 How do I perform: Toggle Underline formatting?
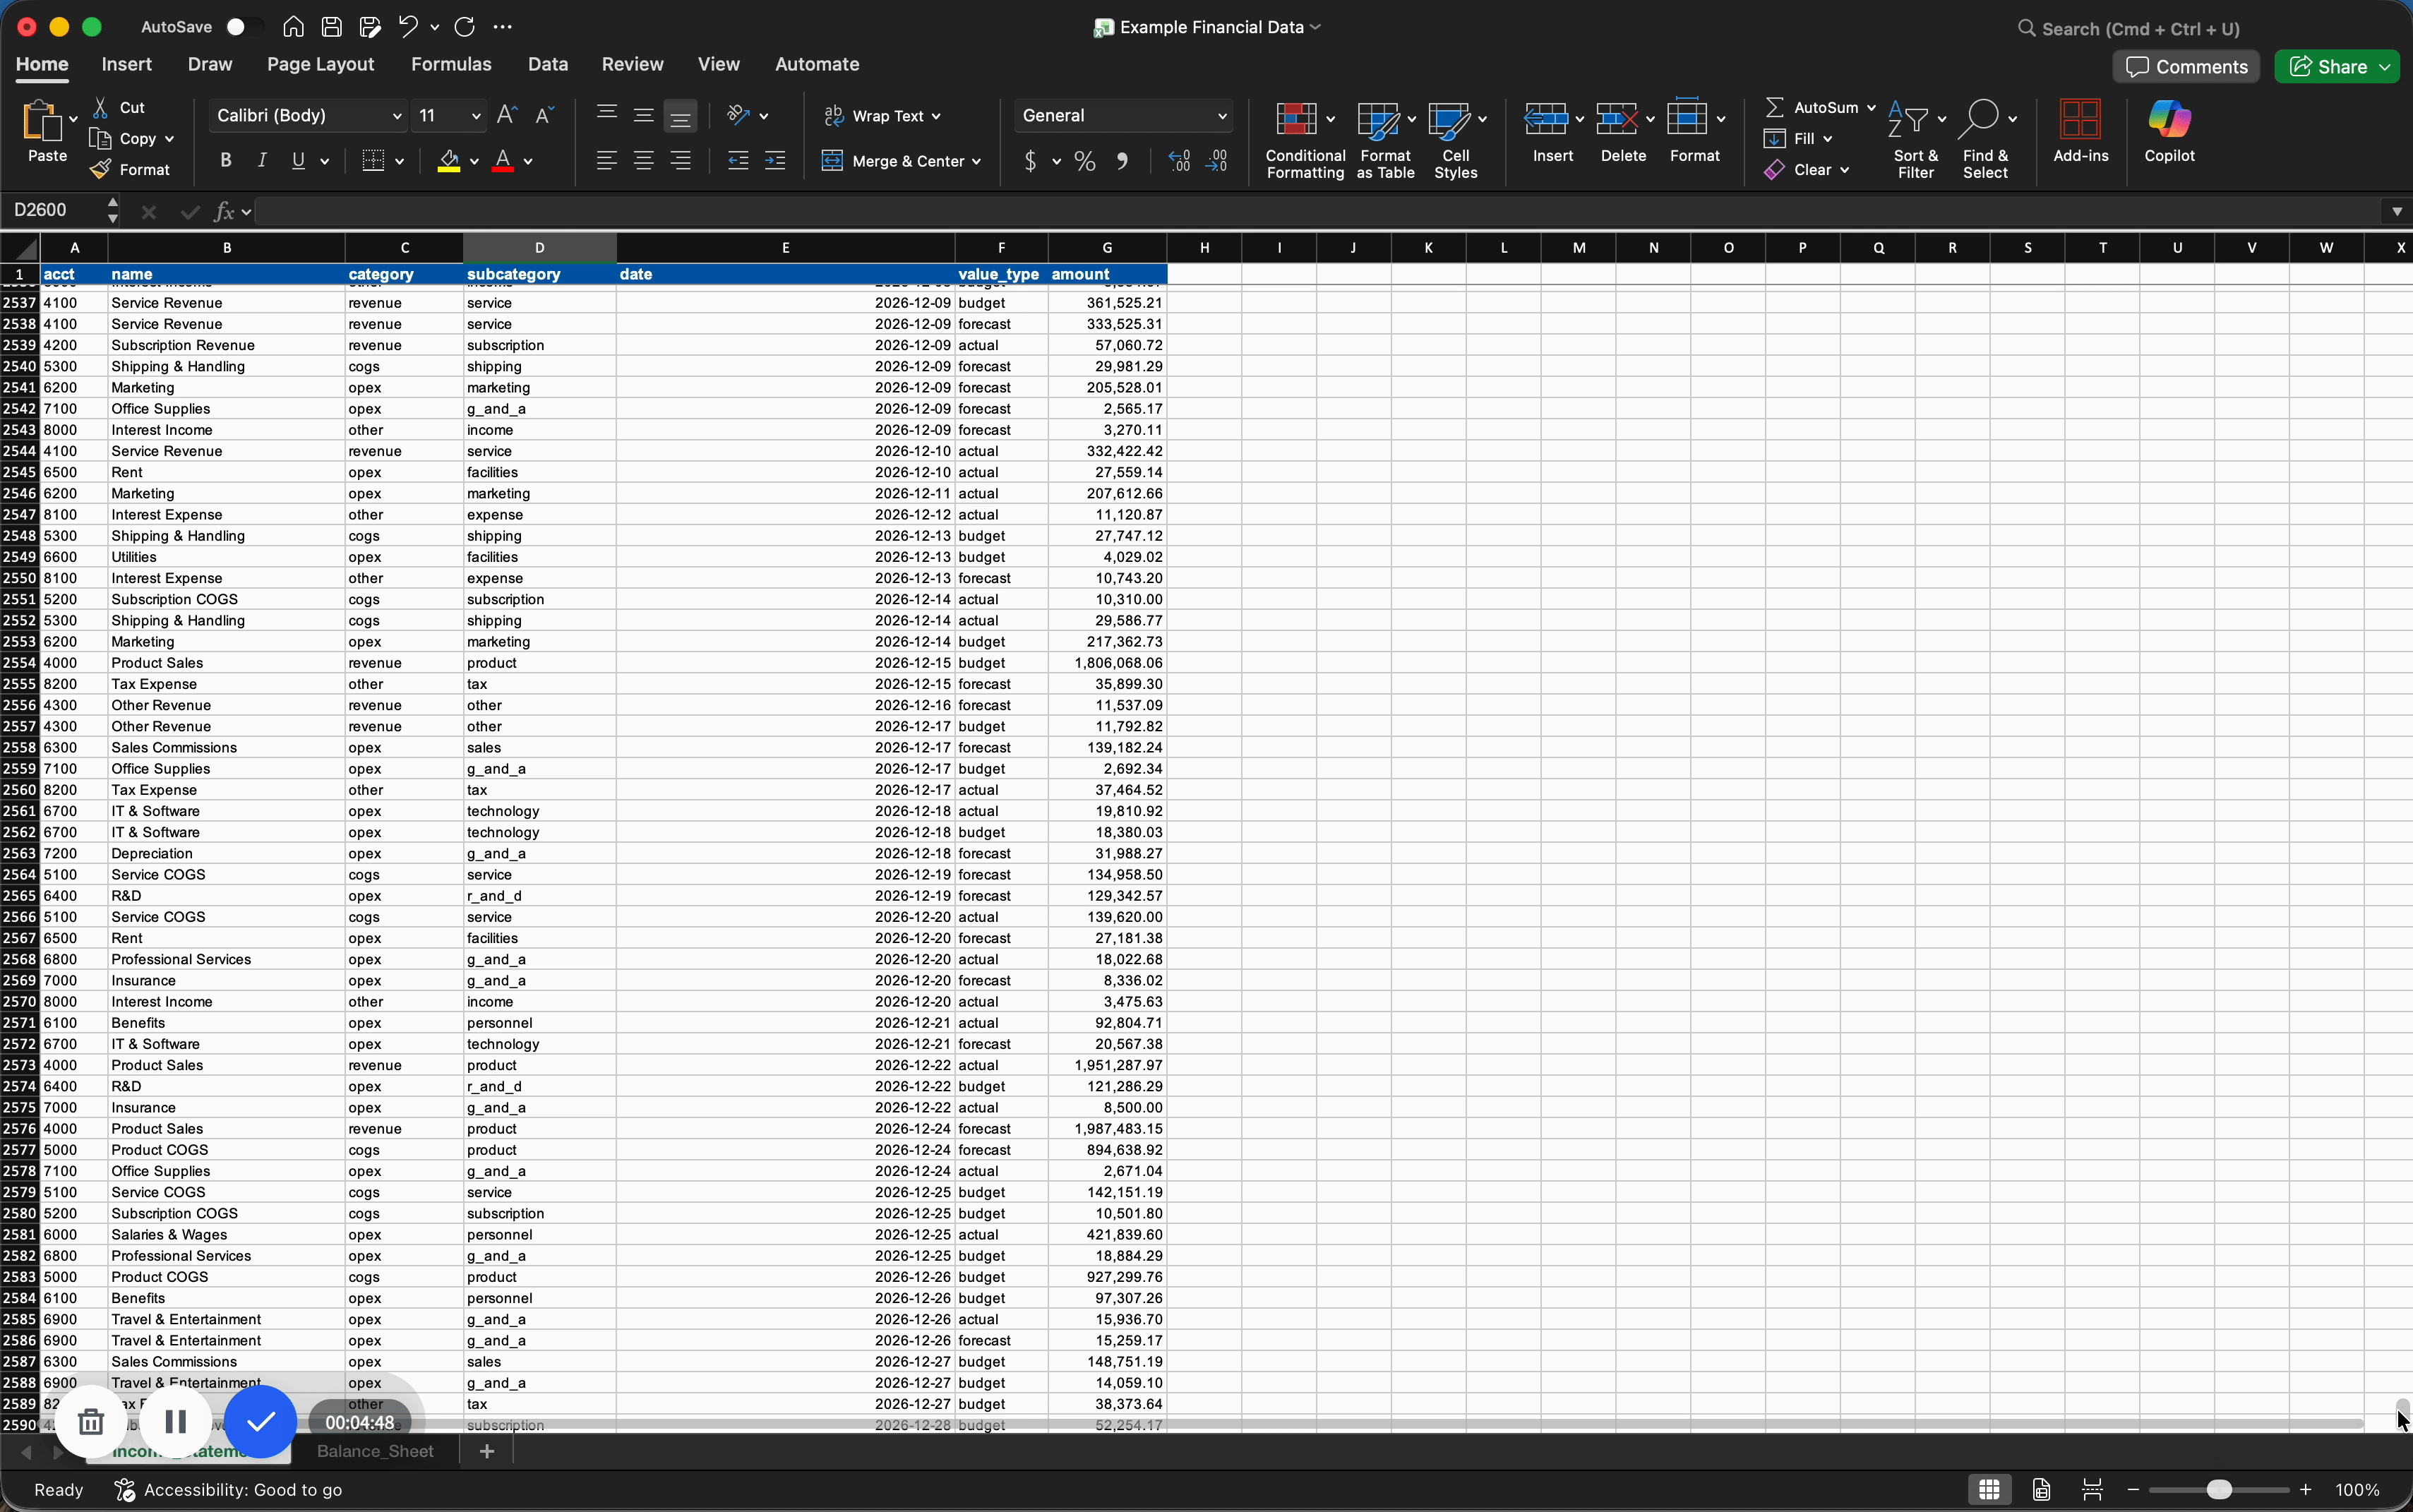(x=298, y=160)
